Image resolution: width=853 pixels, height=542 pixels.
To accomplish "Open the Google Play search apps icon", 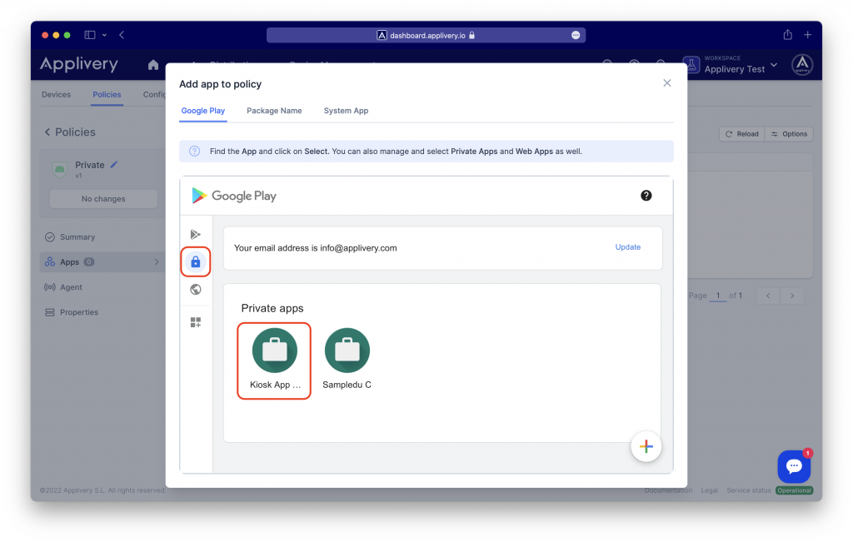I will [195, 234].
